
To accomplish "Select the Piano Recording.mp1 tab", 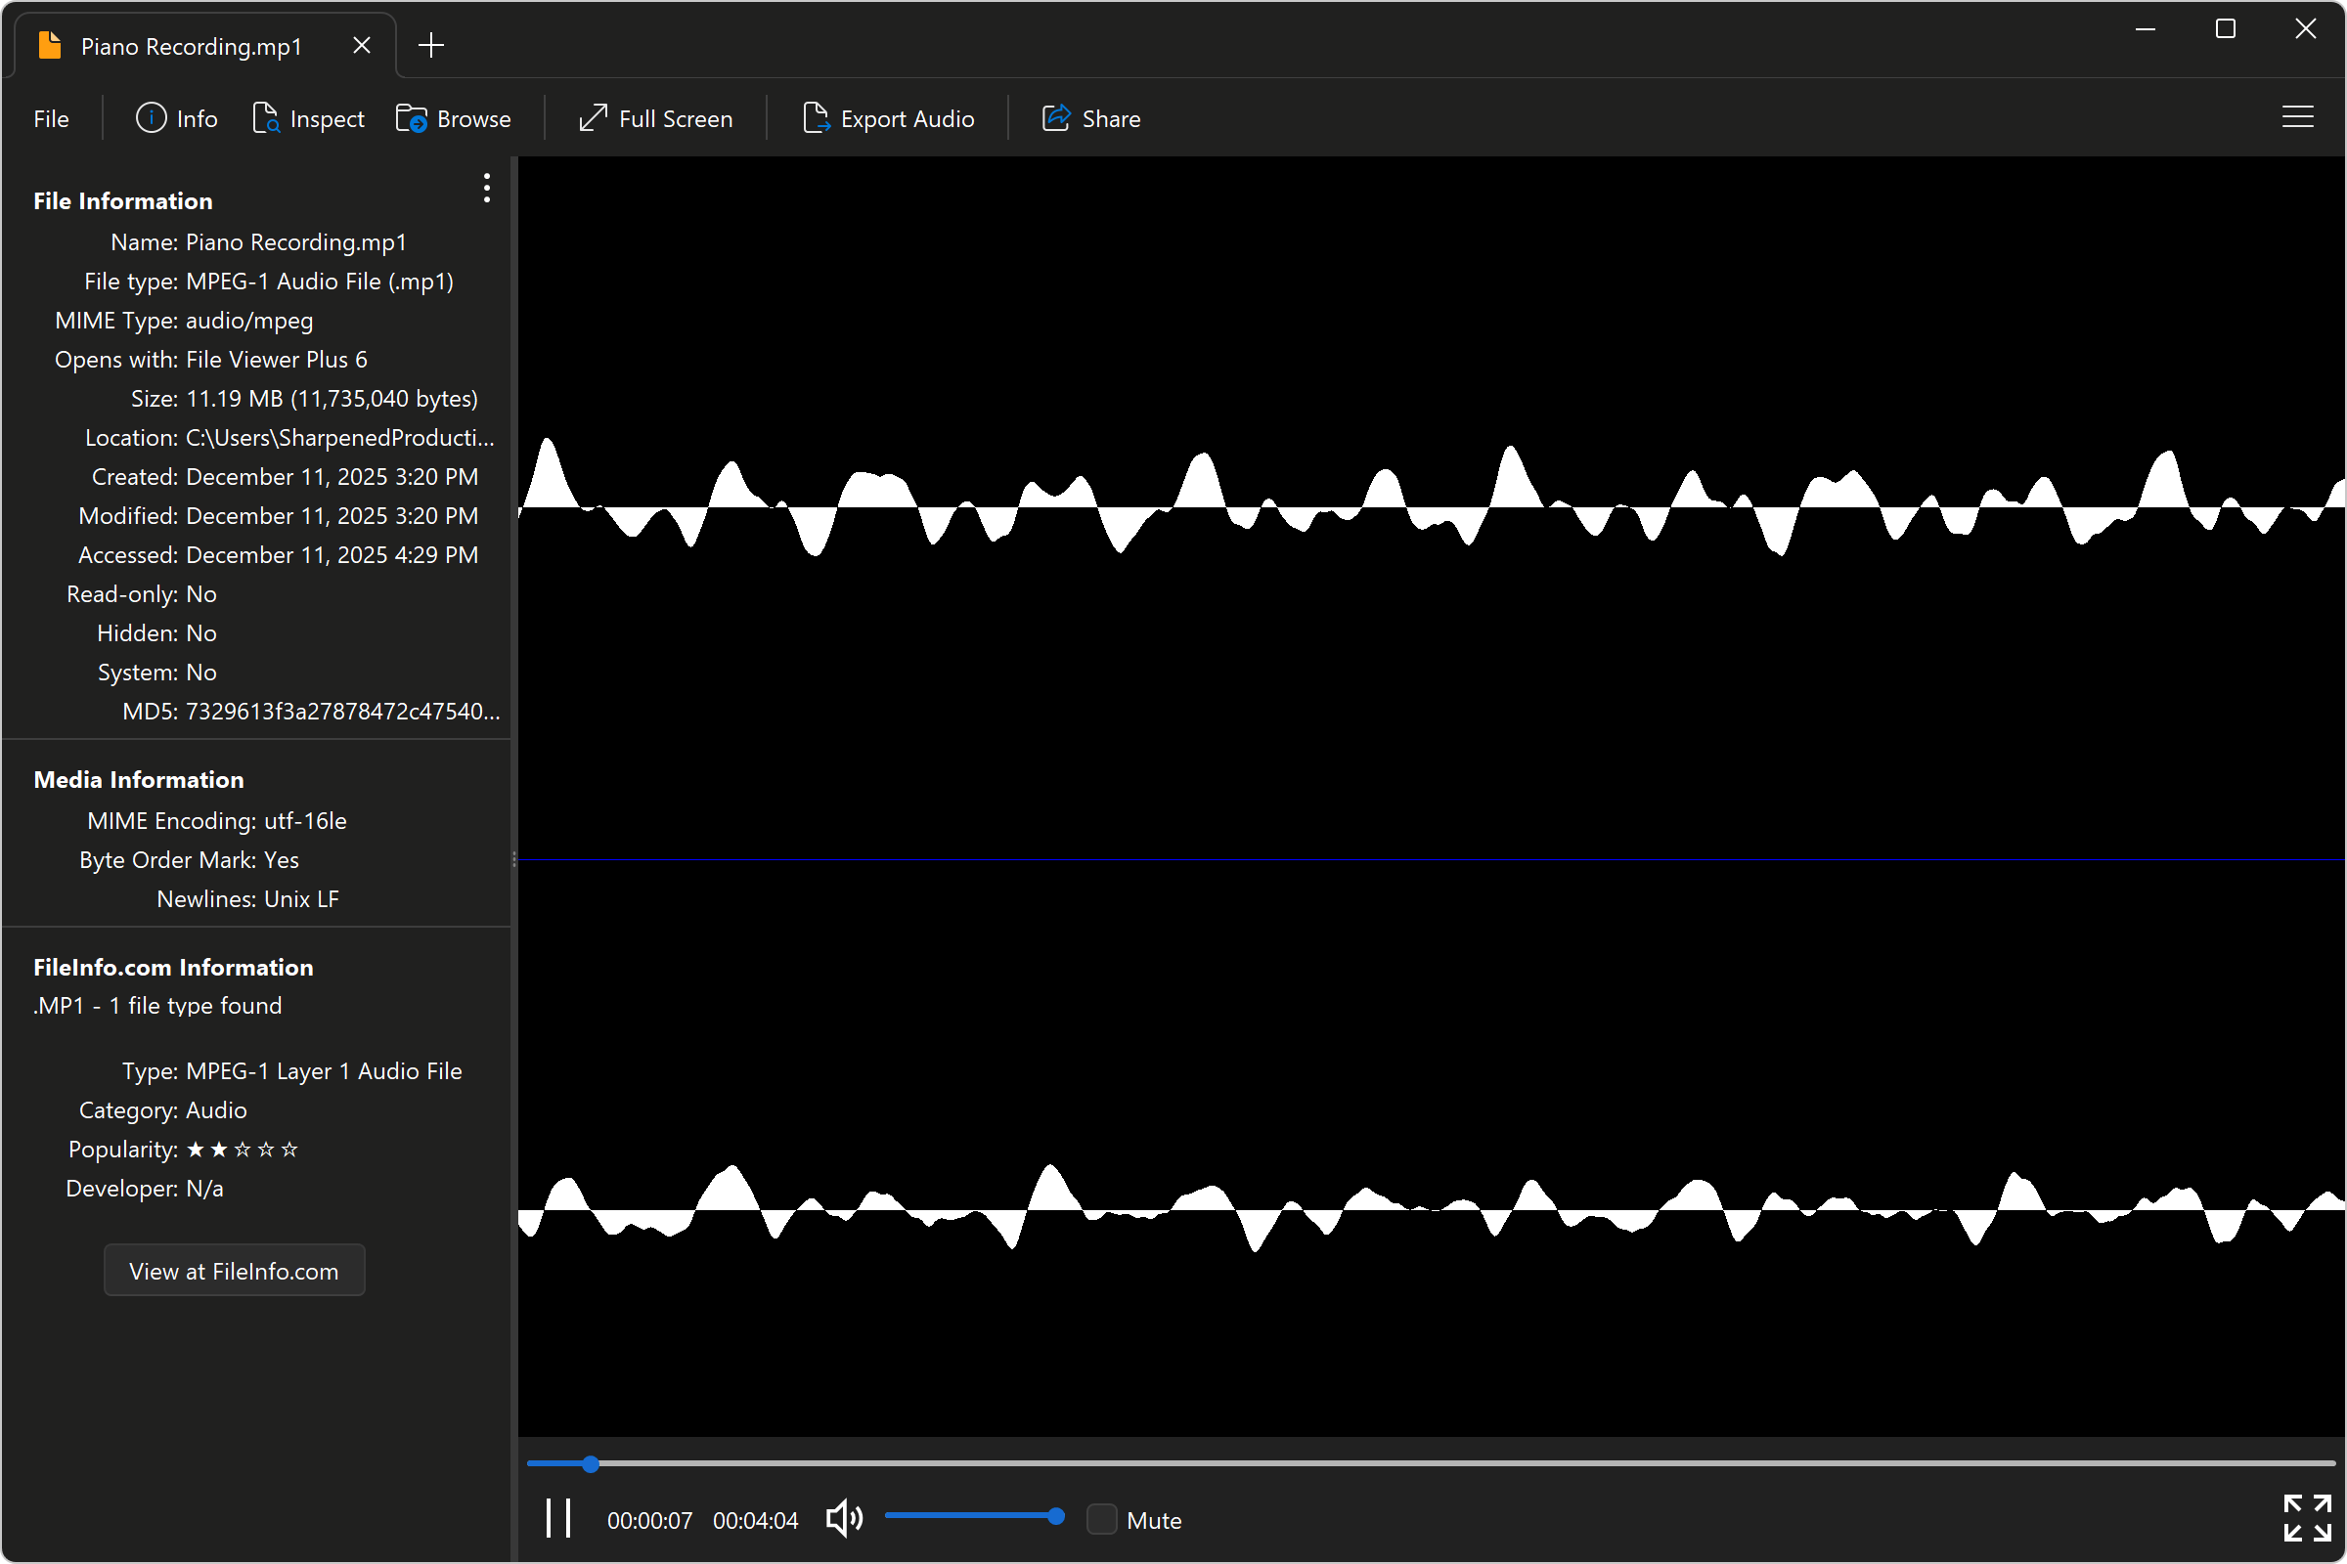I will coord(190,45).
